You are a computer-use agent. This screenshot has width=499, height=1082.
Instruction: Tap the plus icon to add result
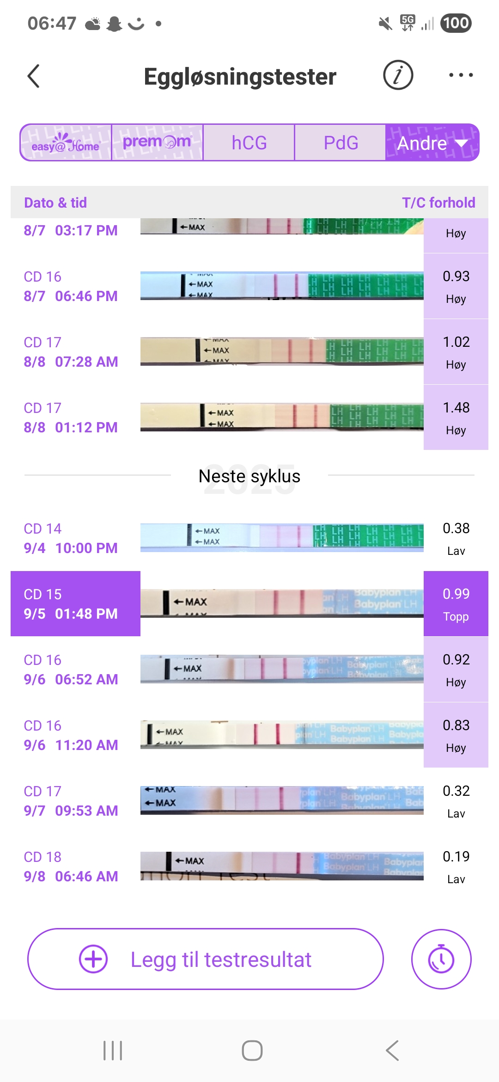point(93,959)
